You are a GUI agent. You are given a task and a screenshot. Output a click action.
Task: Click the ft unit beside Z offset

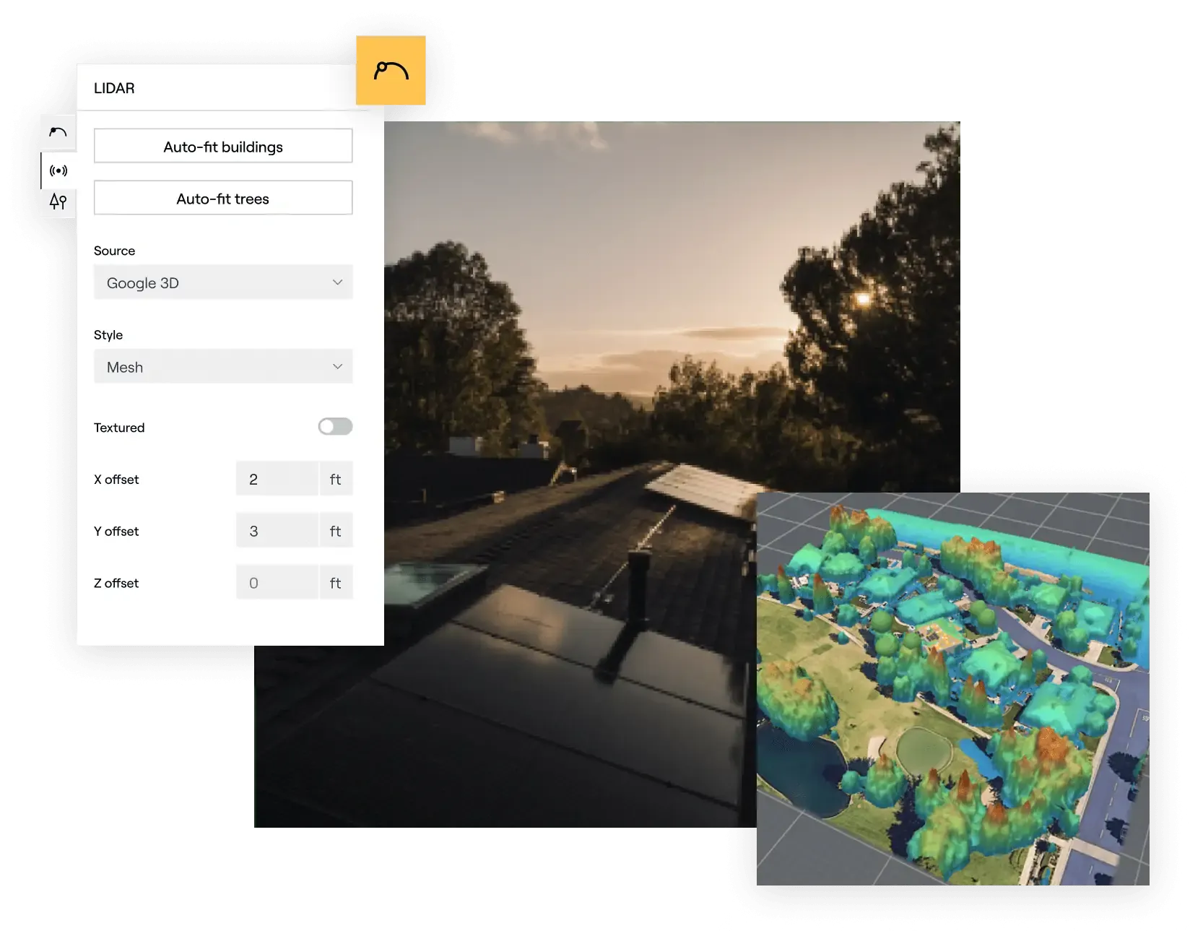pos(336,583)
